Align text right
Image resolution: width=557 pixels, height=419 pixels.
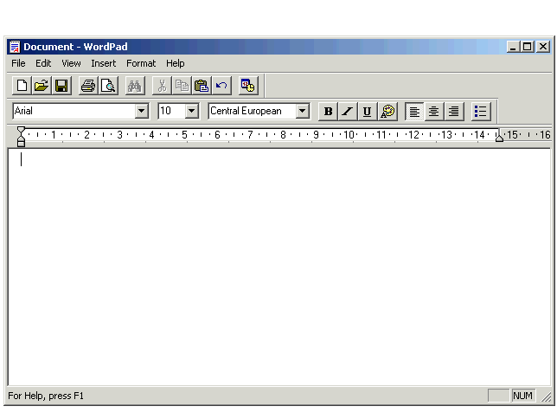(x=454, y=112)
